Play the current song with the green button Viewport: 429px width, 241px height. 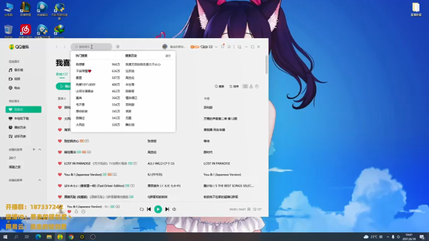tap(158, 210)
